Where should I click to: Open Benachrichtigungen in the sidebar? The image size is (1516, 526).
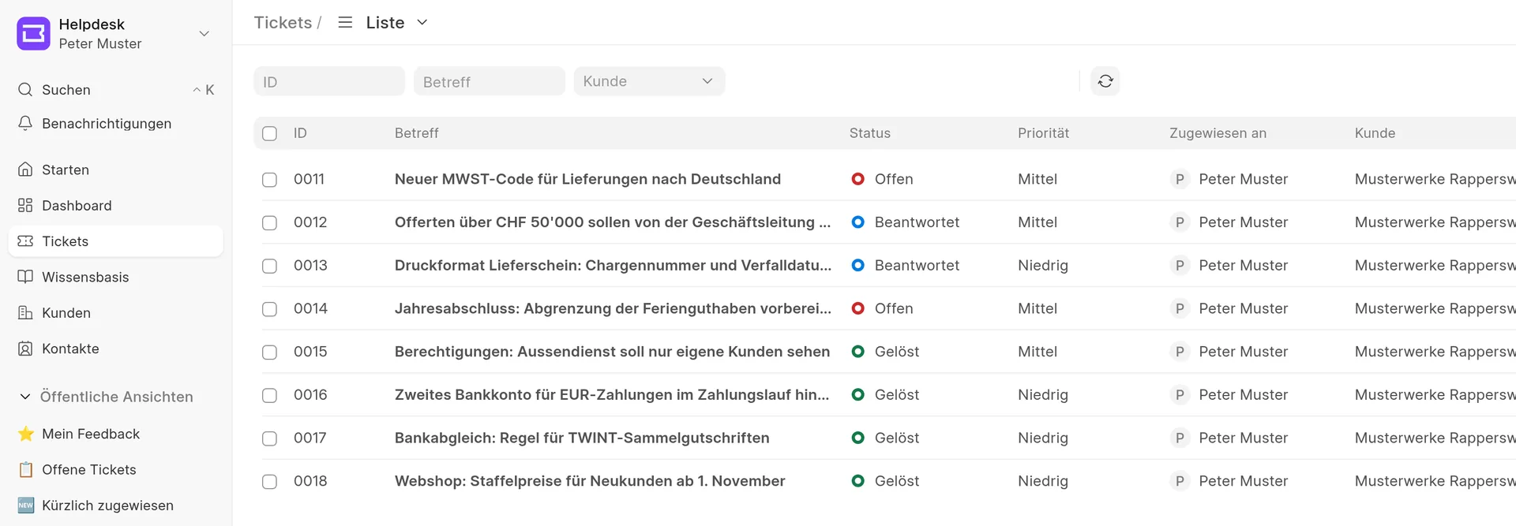[115, 123]
